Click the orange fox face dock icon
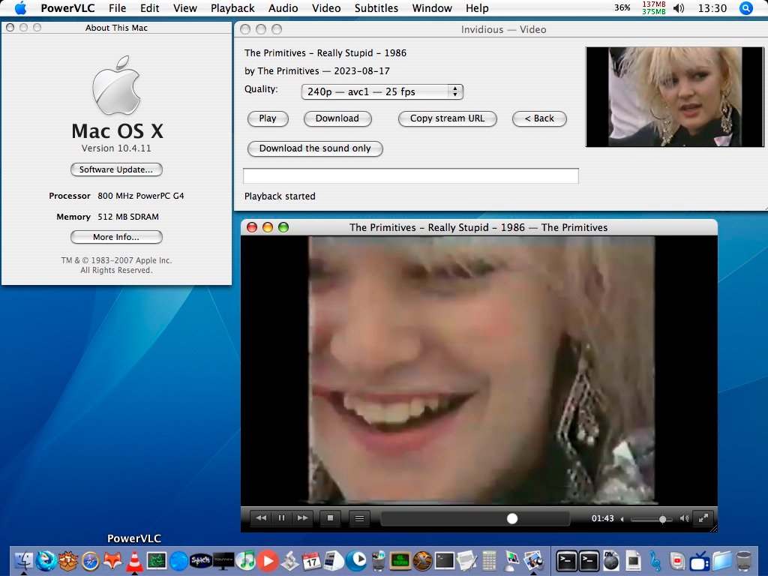Image resolution: width=768 pixels, height=576 pixels. click(x=112, y=560)
